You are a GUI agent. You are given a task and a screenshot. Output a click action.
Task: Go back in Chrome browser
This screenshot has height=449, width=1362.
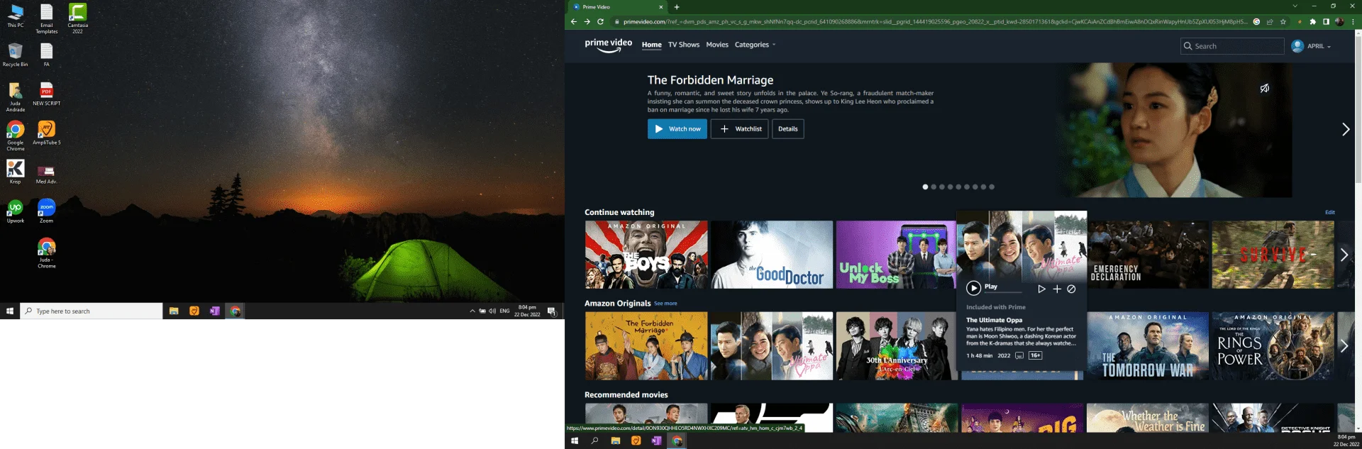574,22
